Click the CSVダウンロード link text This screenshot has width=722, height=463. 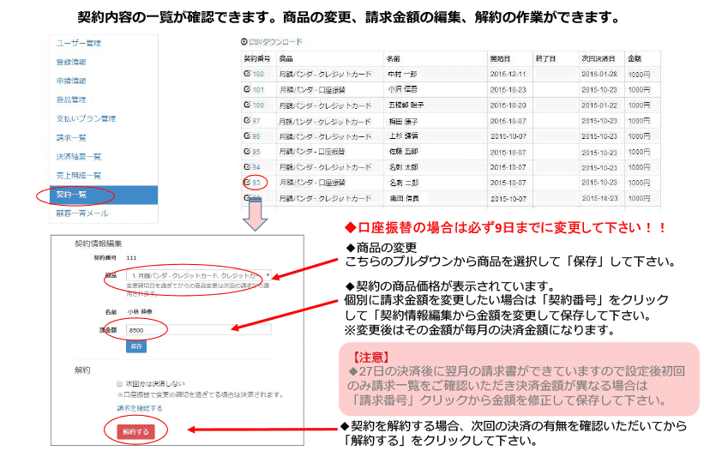click(276, 42)
